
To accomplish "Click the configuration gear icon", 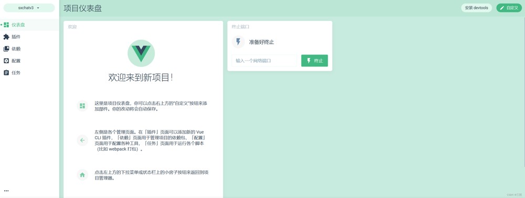I will (6, 61).
